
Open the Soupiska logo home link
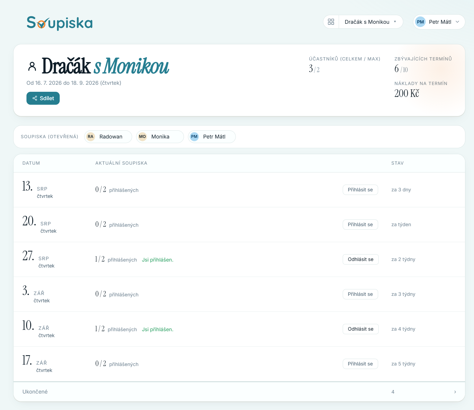coord(60,23)
